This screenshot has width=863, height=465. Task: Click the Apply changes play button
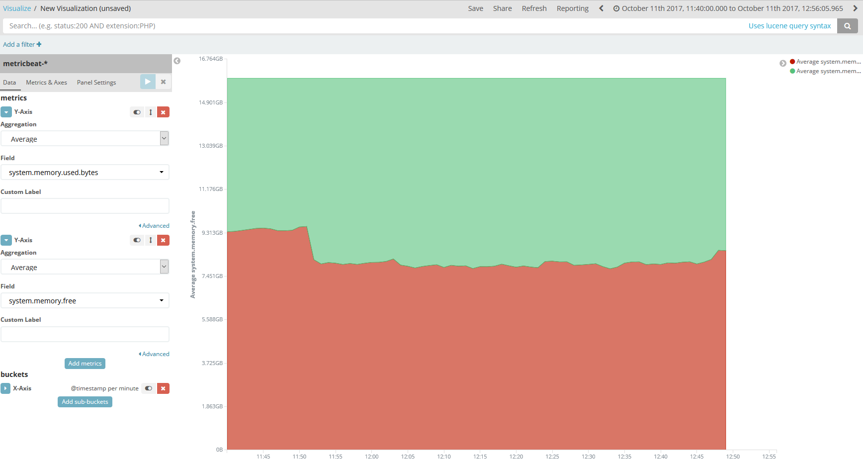click(x=148, y=82)
